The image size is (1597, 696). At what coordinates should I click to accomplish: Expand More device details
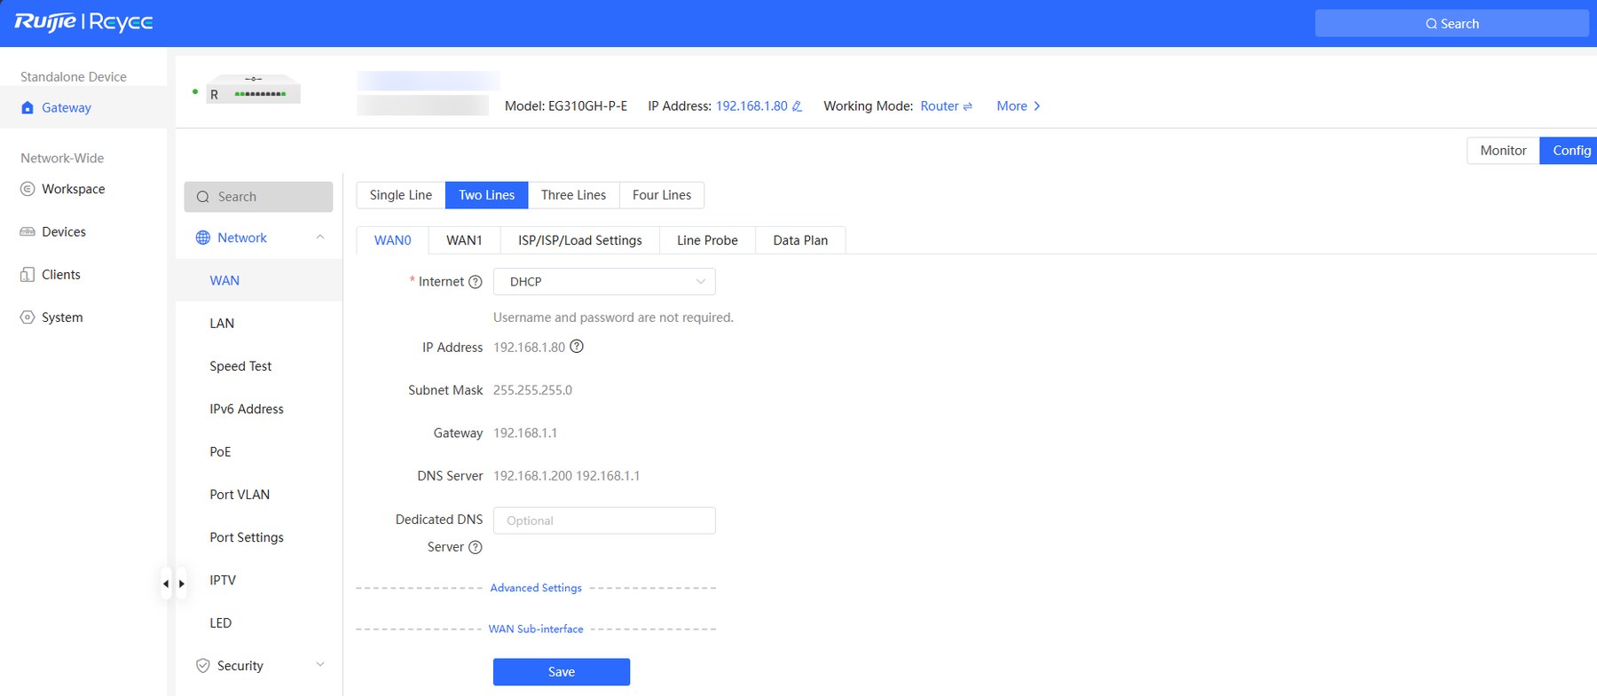pyautogui.click(x=1019, y=106)
